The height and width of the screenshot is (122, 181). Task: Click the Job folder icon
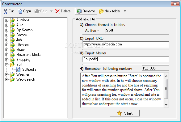[x=12, y=40]
